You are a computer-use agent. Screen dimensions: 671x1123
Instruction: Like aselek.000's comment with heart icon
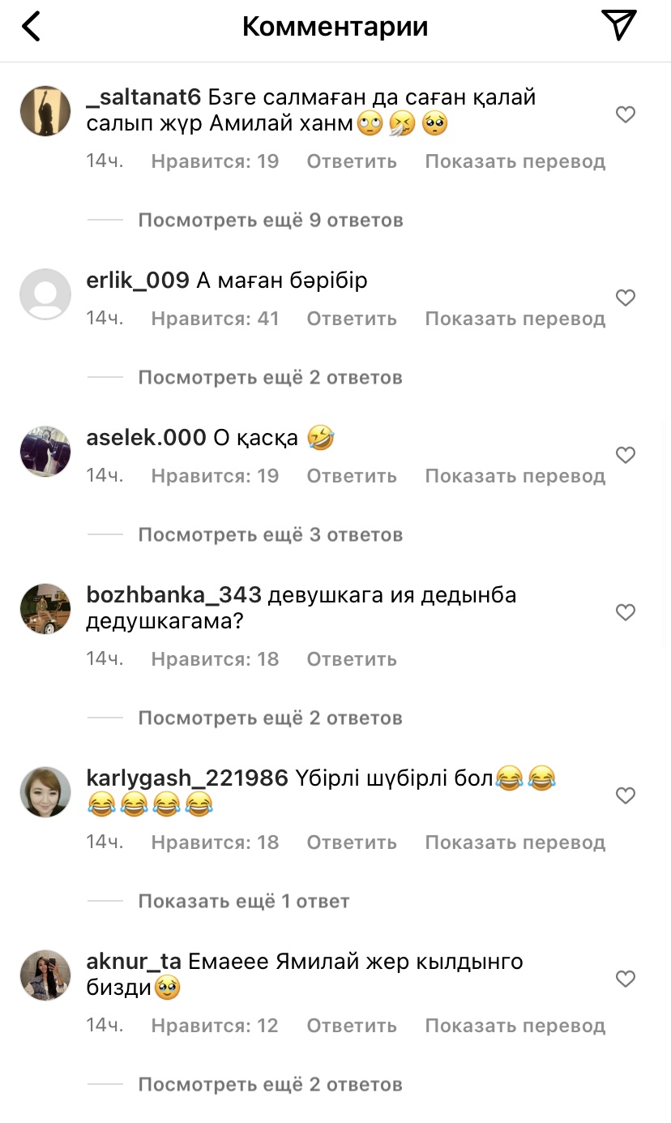point(626,456)
